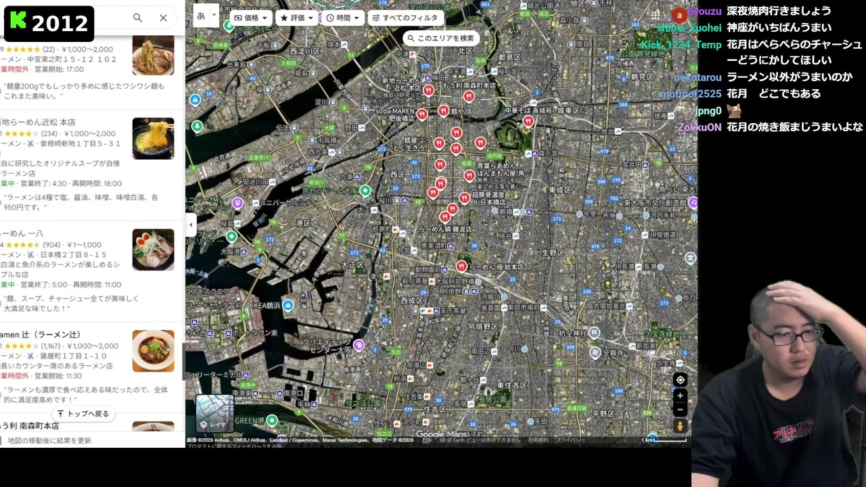The width and height of the screenshot is (866, 487).
Task: Zoom out with the minus button
Action: pos(680,410)
